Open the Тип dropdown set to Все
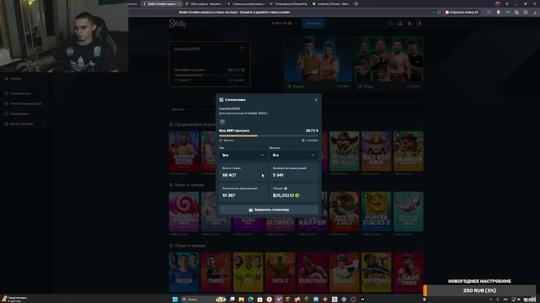 [x=243, y=155]
